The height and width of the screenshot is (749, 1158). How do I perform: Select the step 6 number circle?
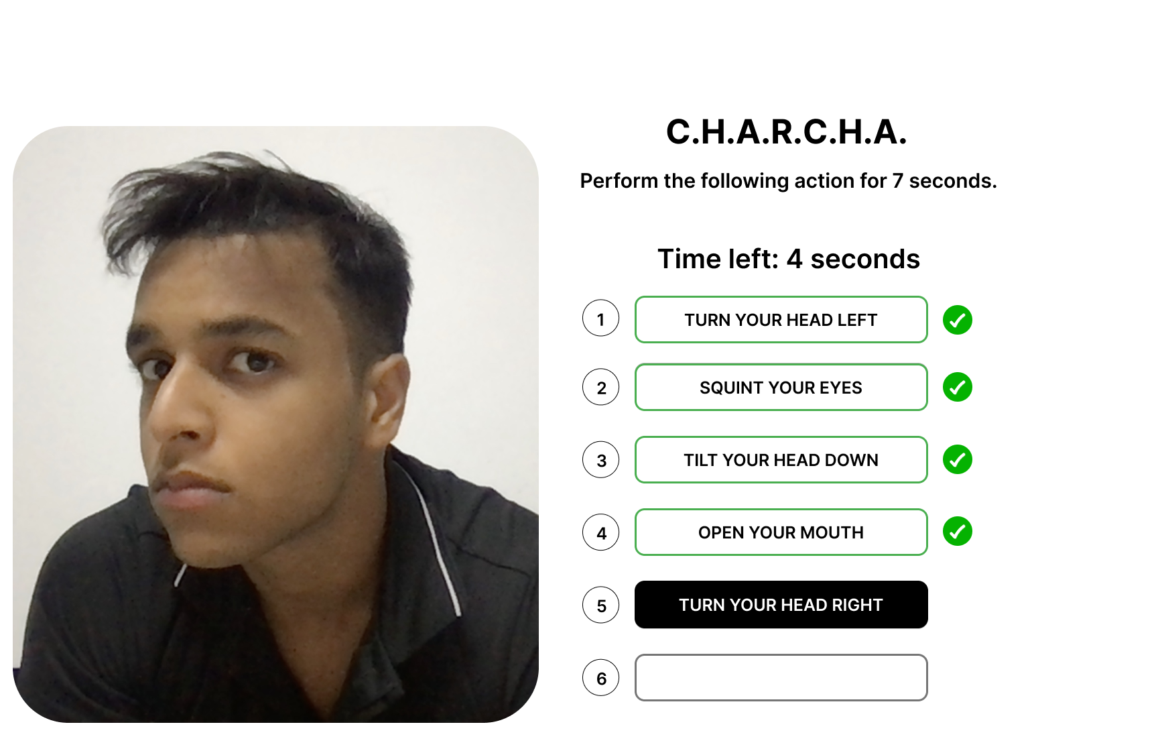[600, 678]
